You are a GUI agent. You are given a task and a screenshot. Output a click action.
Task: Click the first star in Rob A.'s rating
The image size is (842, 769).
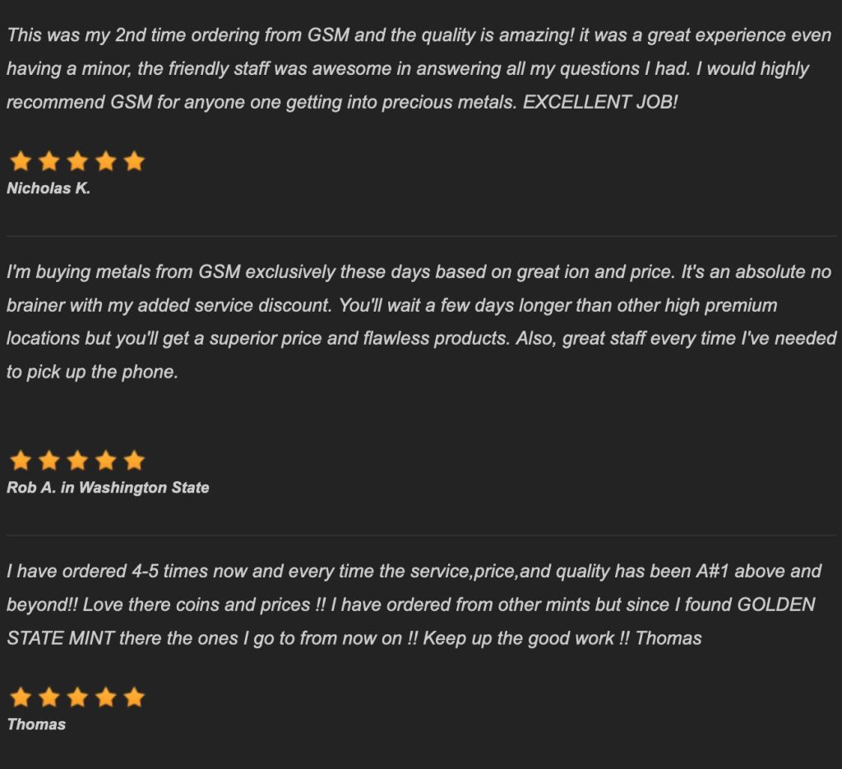point(21,461)
